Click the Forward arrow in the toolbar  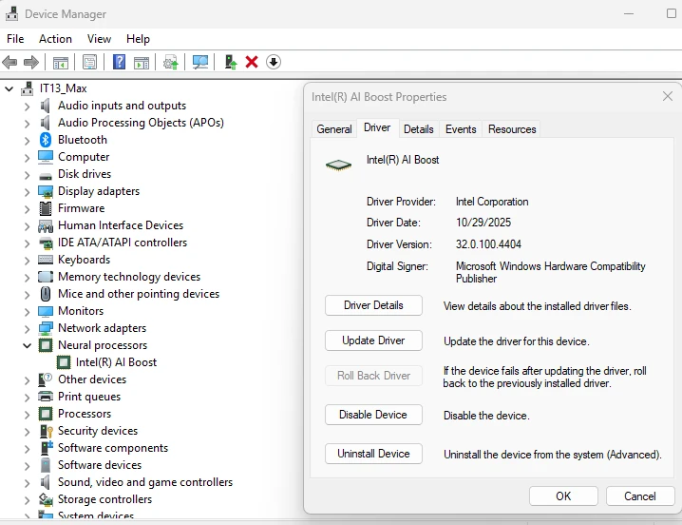pos(31,63)
